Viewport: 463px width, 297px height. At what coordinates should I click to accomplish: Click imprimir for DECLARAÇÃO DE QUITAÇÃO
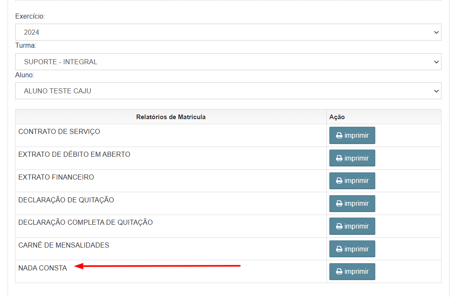(352, 204)
